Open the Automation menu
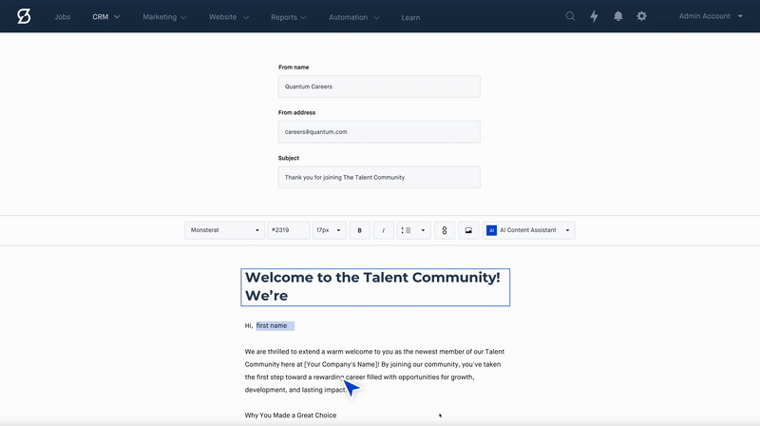 (353, 17)
